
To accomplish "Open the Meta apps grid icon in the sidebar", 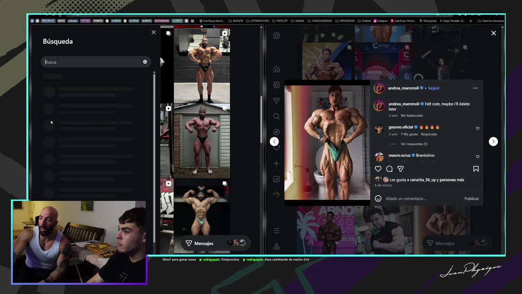I will (x=276, y=246).
